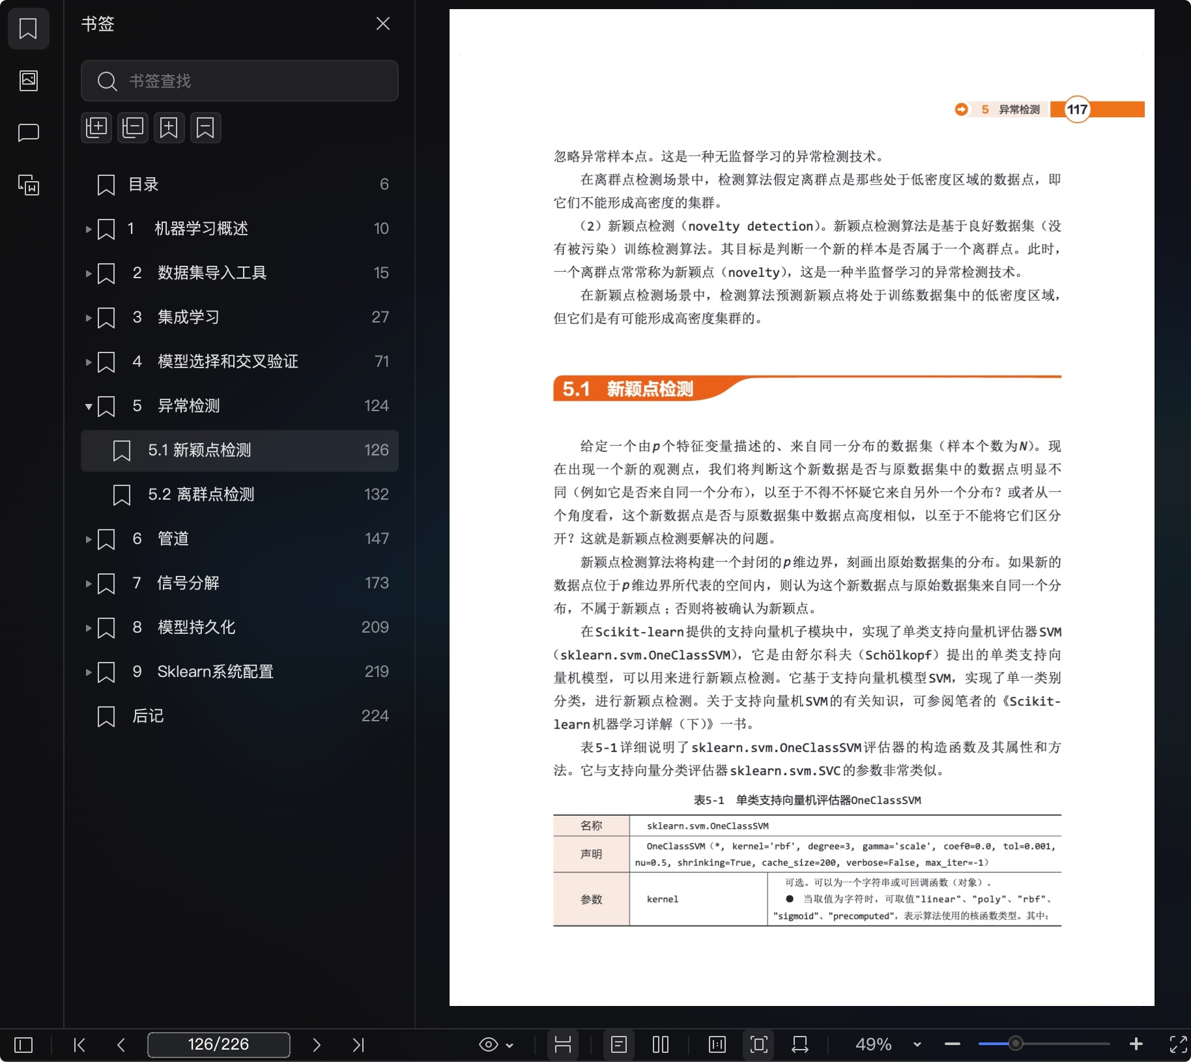1191x1062 pixels.
Task: Expand the 机器学习概述 chapter
Action: tap(88, 229)
